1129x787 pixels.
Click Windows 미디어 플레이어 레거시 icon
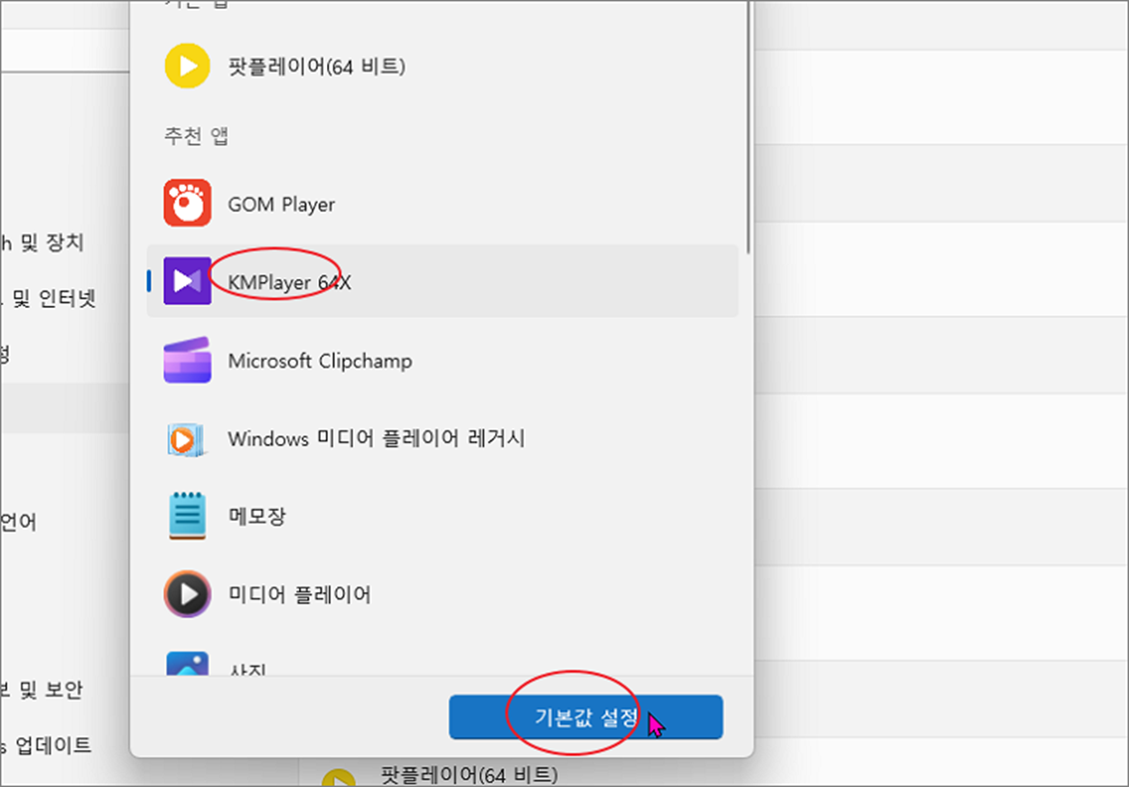pyautogui.click(x=187, y=439)
